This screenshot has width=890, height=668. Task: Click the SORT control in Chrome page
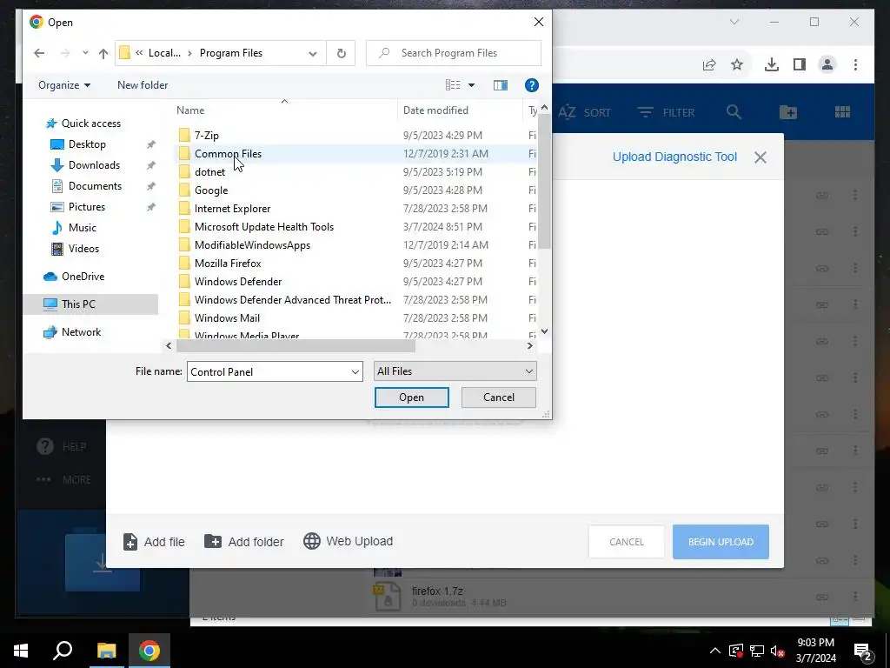[584, 112]
